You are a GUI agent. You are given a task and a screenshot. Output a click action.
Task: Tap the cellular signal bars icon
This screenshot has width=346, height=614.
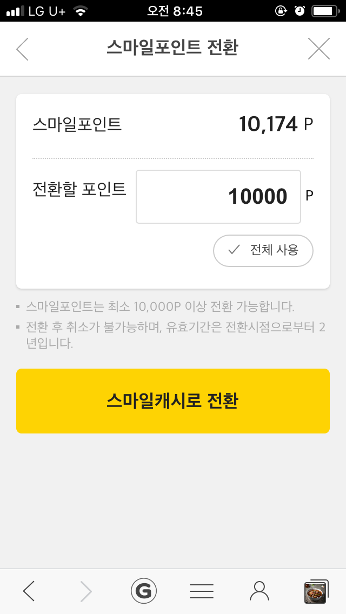[16, 11]
